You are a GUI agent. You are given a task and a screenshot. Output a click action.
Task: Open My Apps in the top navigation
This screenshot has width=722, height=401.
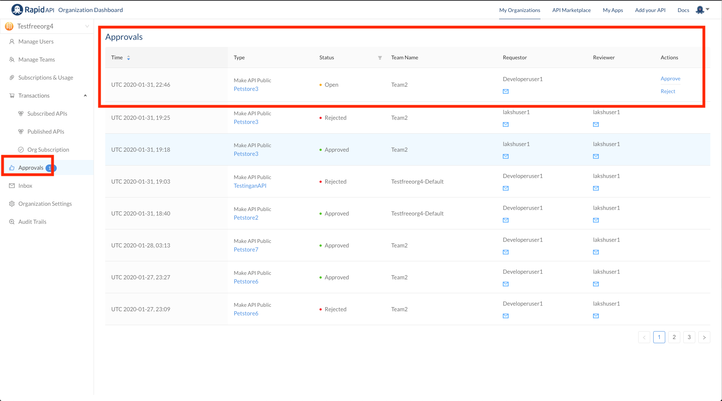[x=613, y=10]
